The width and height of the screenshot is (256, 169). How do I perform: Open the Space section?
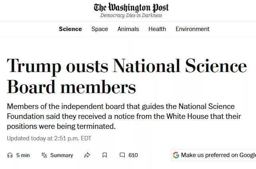100,29
